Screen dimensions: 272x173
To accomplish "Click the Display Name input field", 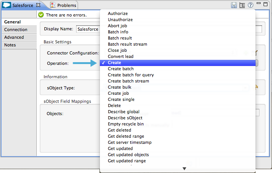I will pyautogui.click(x=88, y=29).
